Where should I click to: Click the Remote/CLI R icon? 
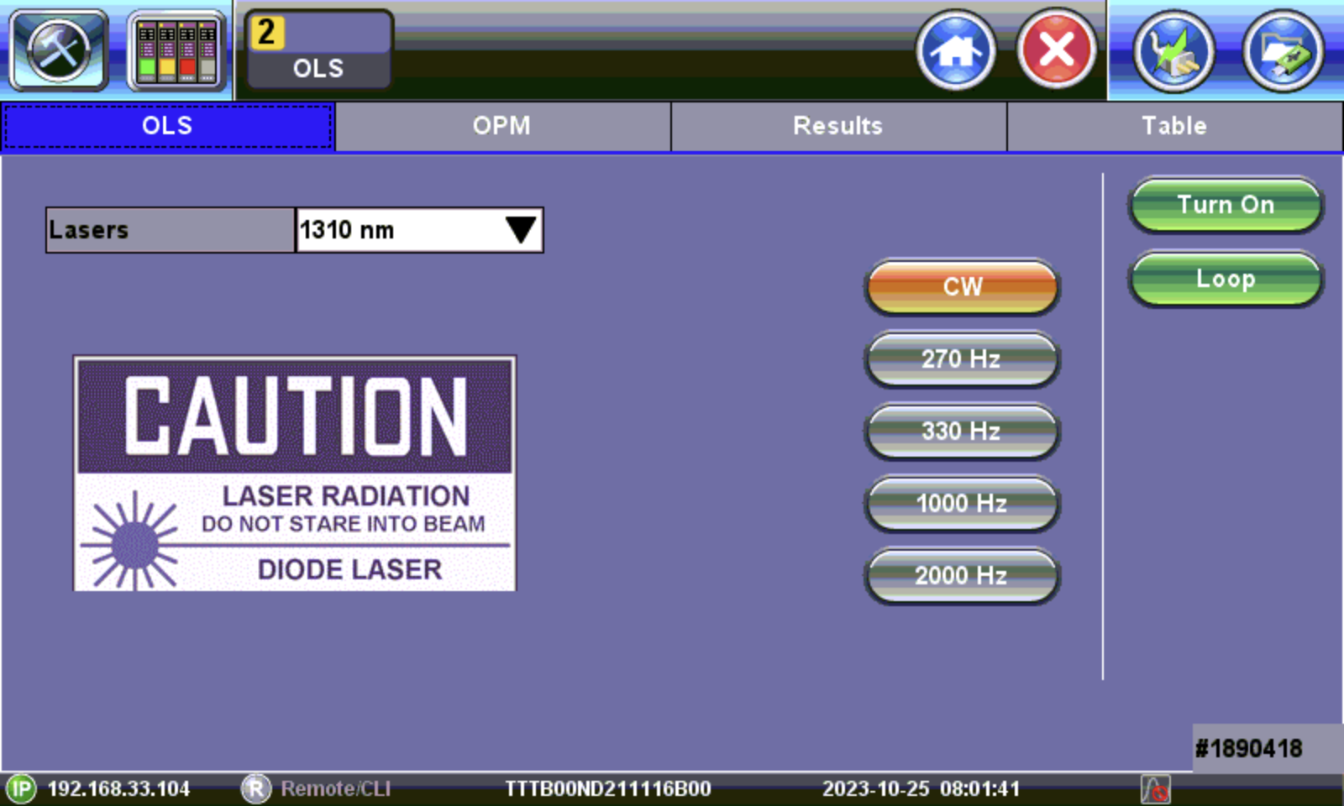[255, 789]
